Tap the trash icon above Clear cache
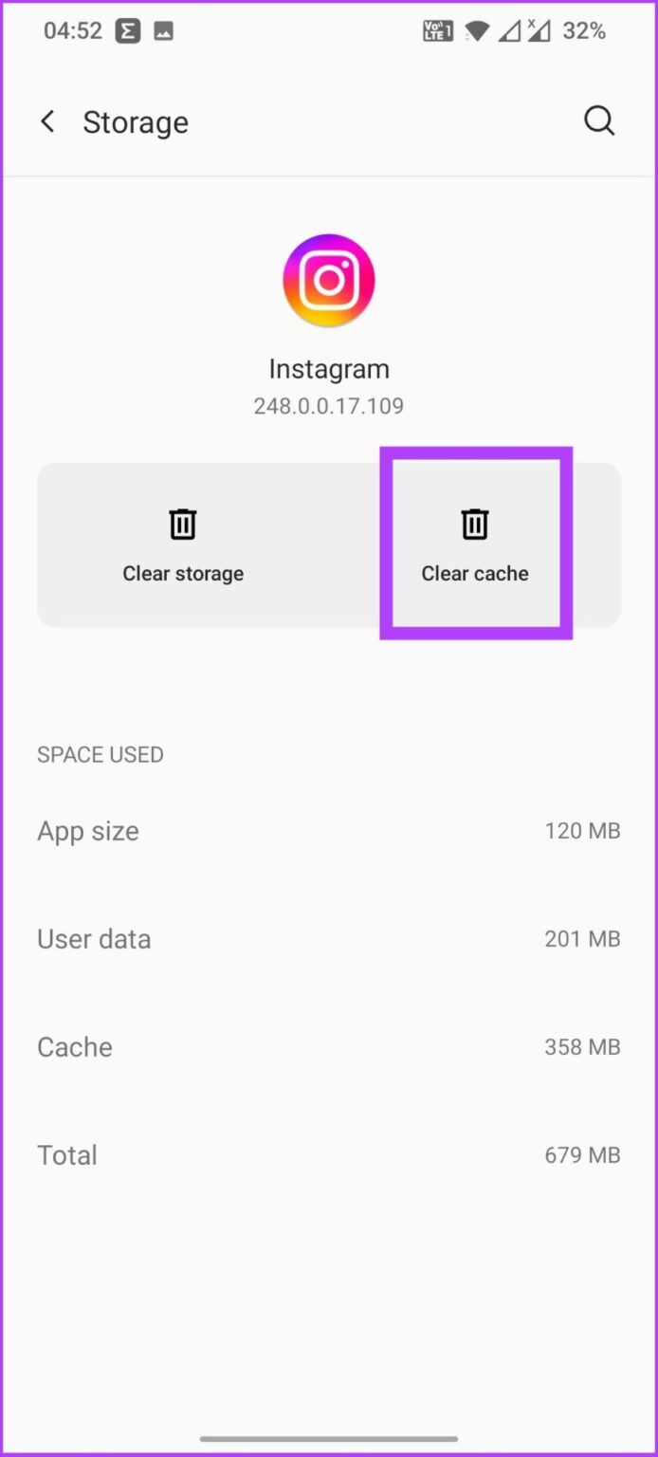This screenshot has width=658, height=1457. [475, 524]
